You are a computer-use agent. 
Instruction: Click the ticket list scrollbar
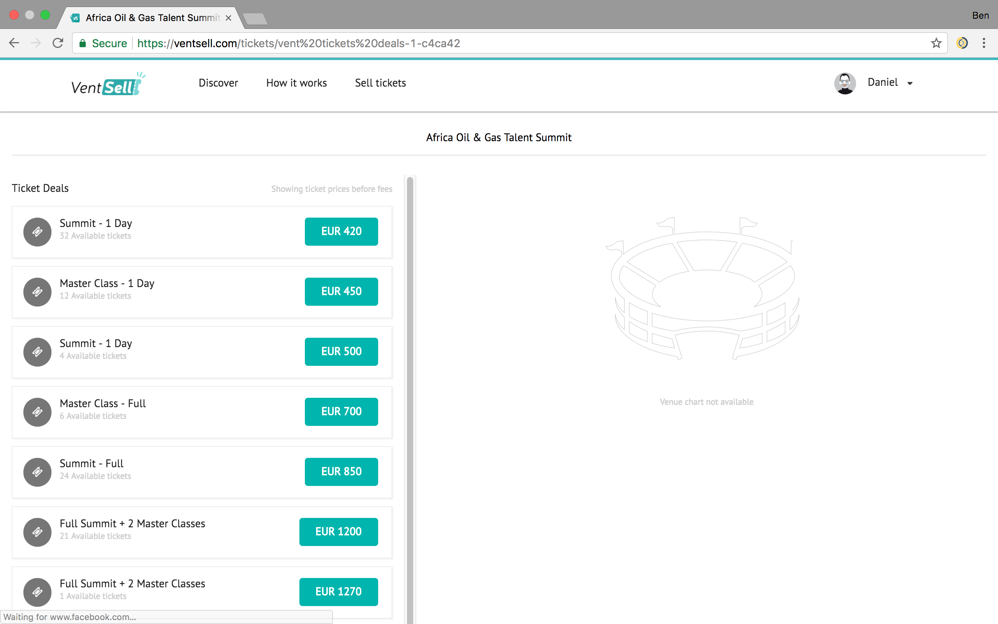tap(409, 371)
